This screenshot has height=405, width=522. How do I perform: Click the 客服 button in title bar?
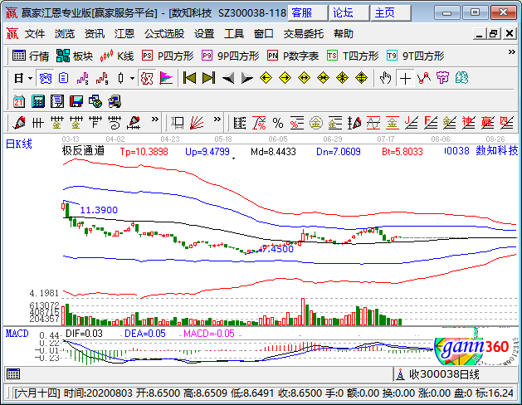(308, 13)
